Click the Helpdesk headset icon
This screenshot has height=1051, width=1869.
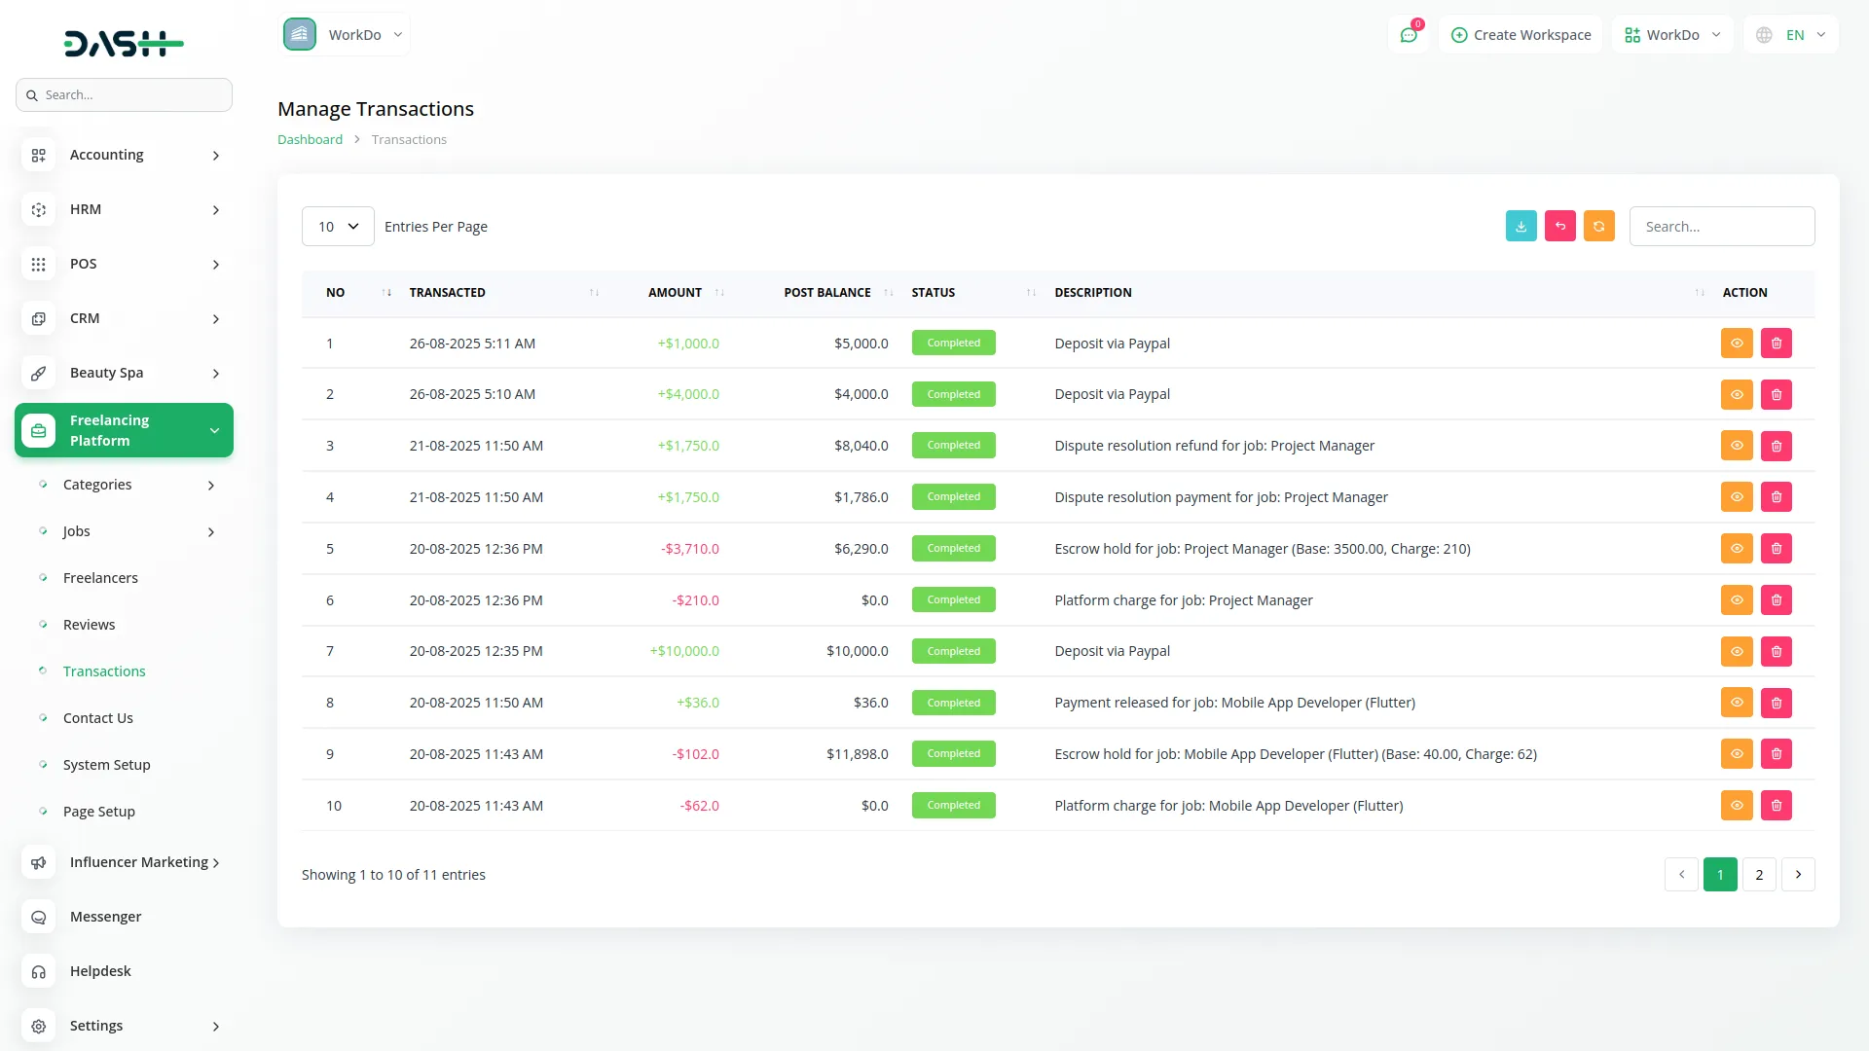[39, 971]
